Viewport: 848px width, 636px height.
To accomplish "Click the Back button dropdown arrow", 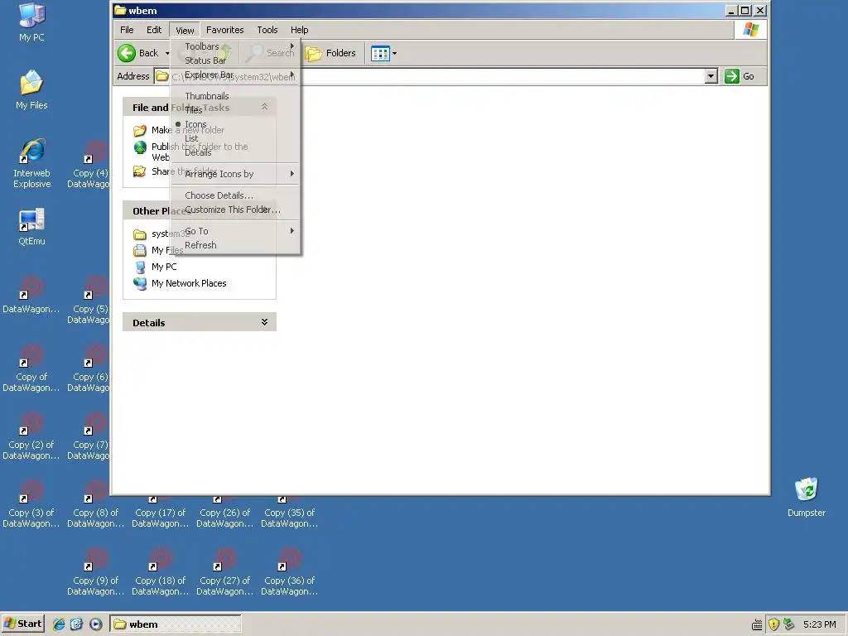I will coord(167,53).
